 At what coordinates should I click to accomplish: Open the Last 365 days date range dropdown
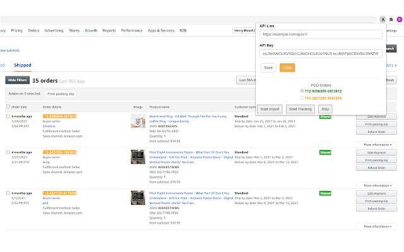point(246,80)
